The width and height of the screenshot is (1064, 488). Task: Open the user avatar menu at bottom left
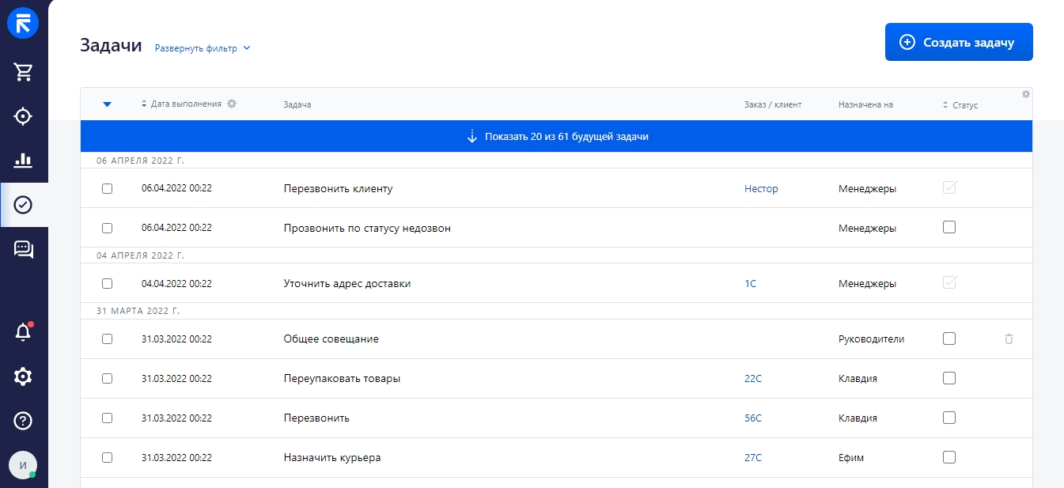click(23, 465)
